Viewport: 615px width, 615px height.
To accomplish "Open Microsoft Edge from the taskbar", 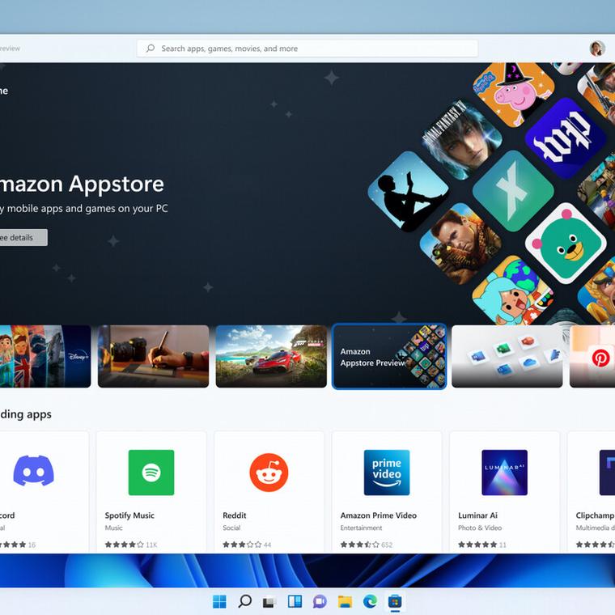I will (370, 601).
